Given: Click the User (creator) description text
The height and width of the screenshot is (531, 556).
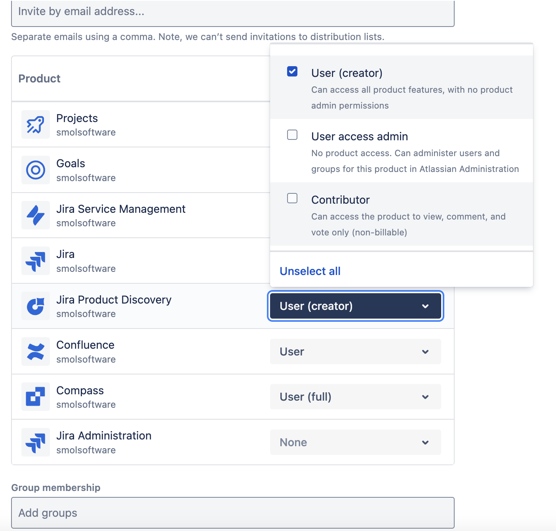Looking at the screenshot, I should pos(412,97).
